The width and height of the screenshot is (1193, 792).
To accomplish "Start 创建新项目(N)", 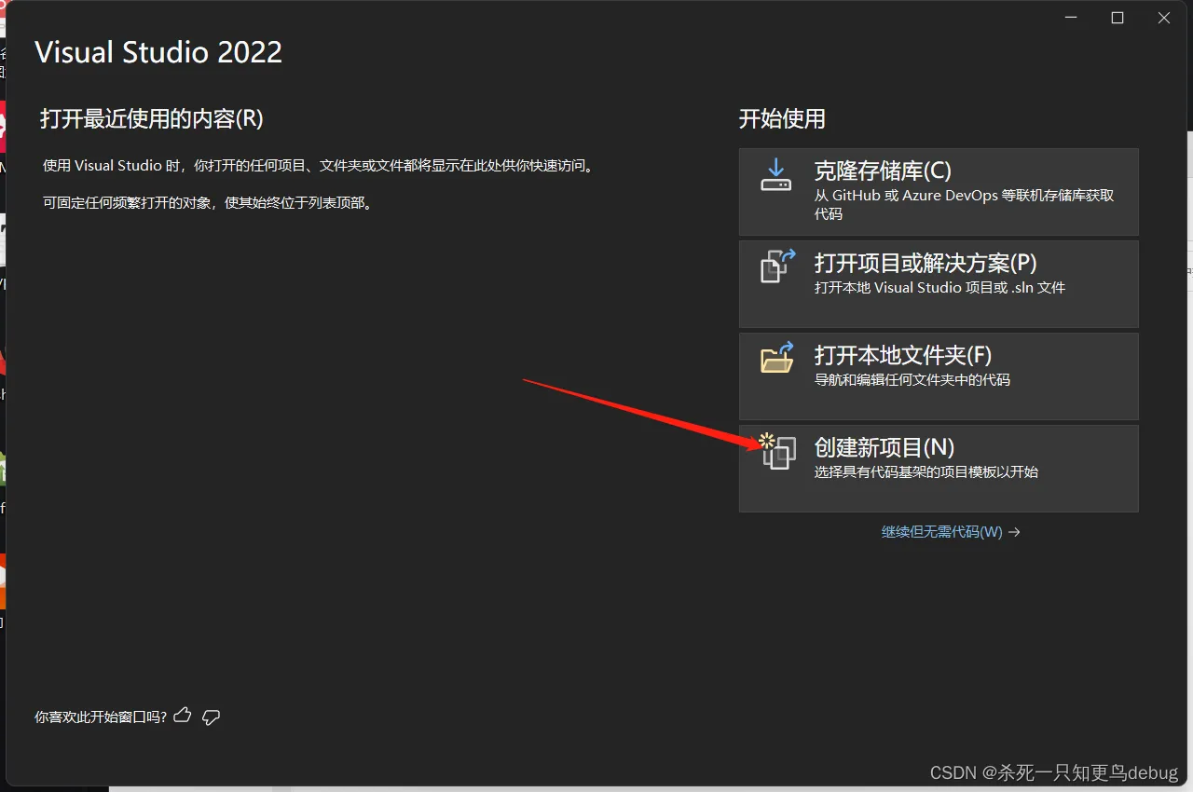I will pyautogui.click(x=939, y=468).
